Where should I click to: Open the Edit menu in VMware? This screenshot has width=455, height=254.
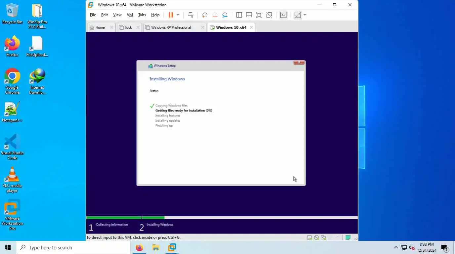pos(104,15)
